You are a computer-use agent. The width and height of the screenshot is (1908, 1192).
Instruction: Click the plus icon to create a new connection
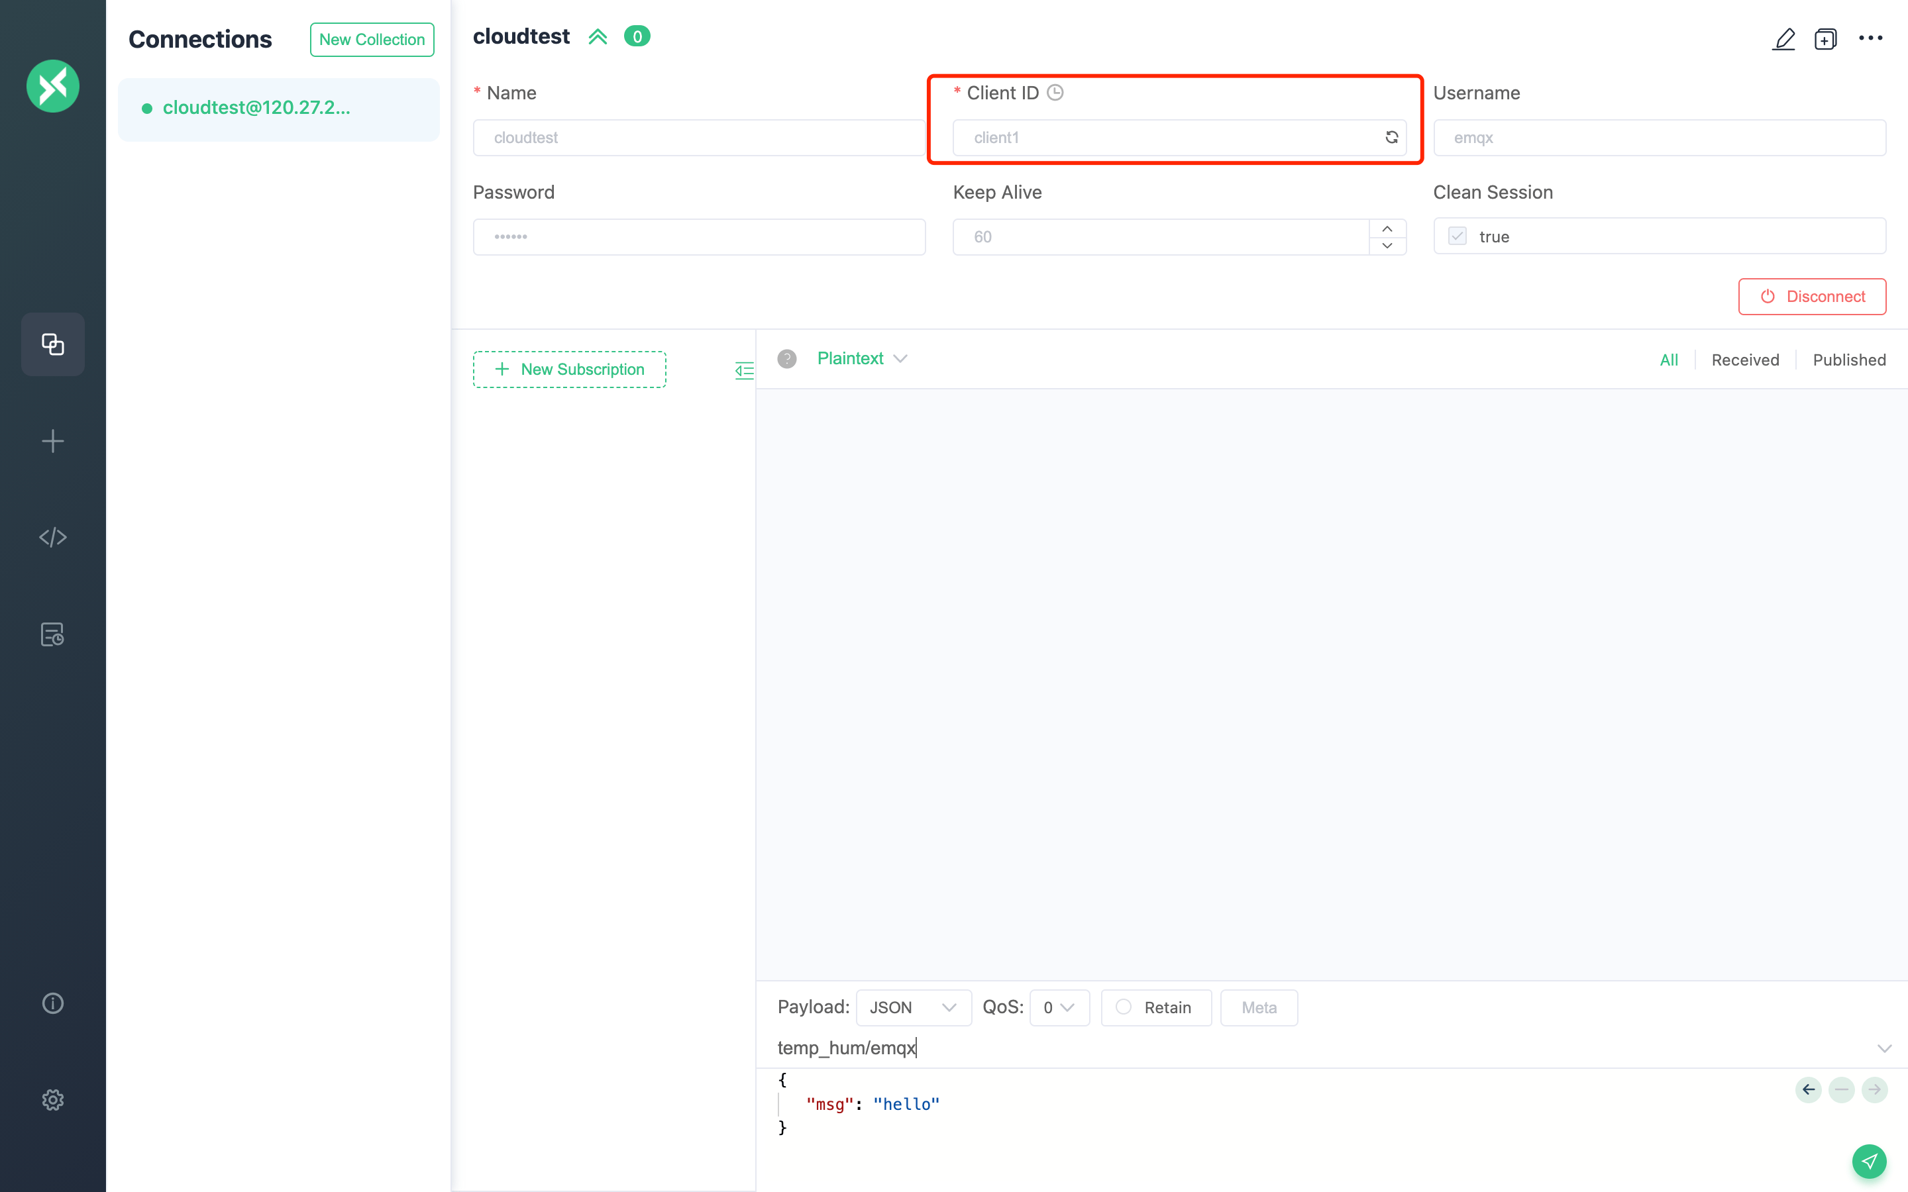[53, 440]
